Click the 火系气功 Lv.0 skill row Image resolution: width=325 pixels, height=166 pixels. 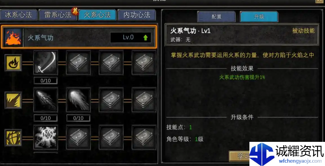(79, 37)
